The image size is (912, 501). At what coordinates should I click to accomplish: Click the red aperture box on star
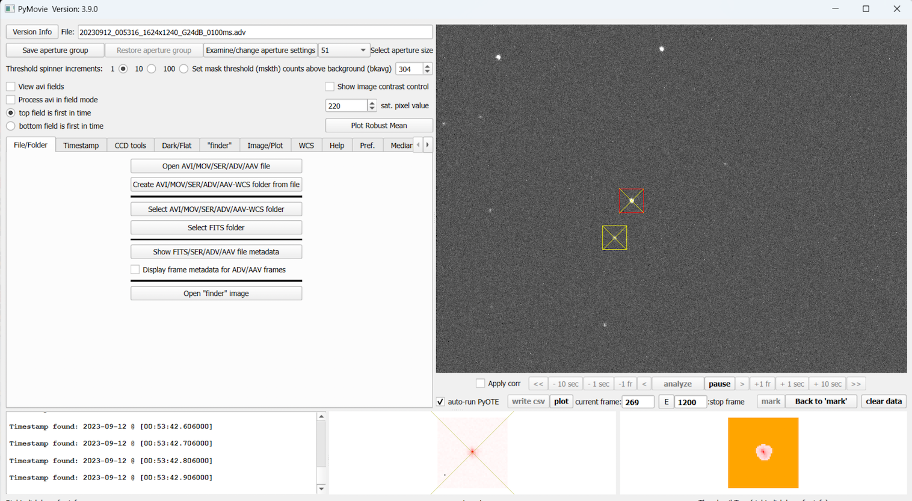632,201
